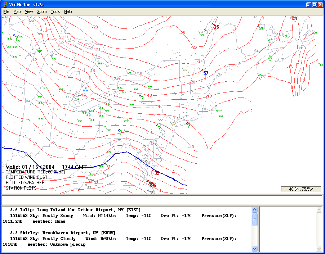325x254 pixels.
Task: Click the 40.6N, 75.5W coordinate readout
Action: pos(300,189)
